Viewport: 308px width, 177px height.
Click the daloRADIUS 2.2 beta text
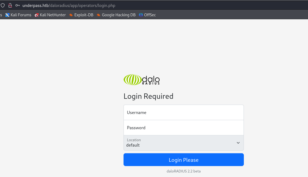point(184,171)
